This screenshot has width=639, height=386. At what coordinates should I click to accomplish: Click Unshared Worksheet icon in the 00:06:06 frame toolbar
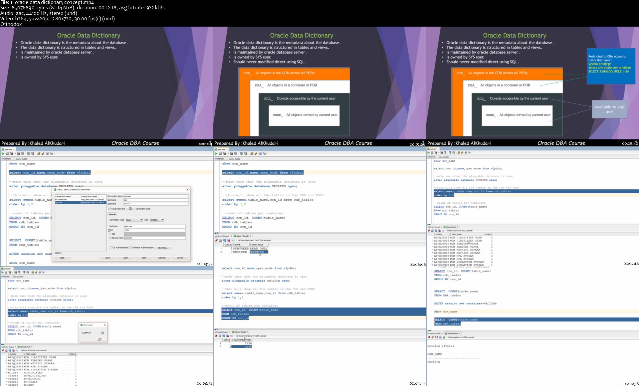coord(252,154)
